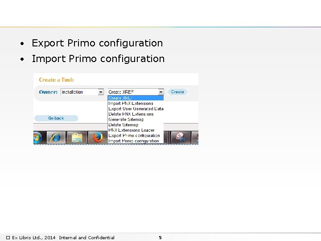
Task: Choose Export User Generated Data option
Action: pyautogui.click(x=136, y=108)
